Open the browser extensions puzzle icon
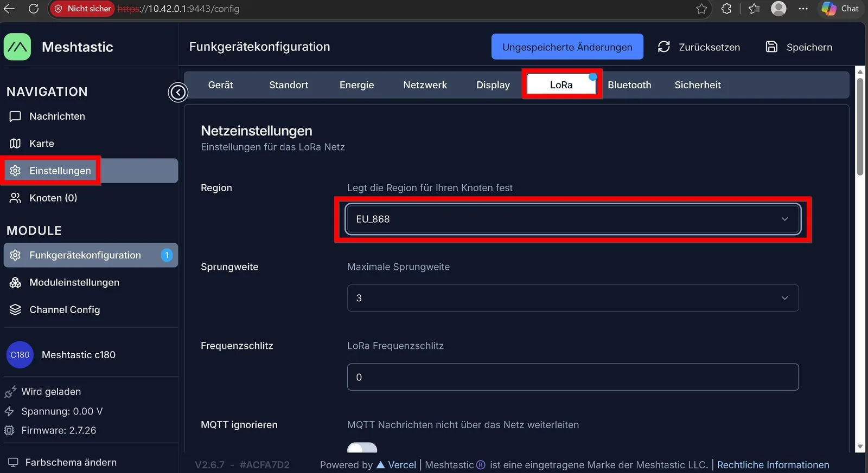The image size is (868, 473). [x=726, y=9]
